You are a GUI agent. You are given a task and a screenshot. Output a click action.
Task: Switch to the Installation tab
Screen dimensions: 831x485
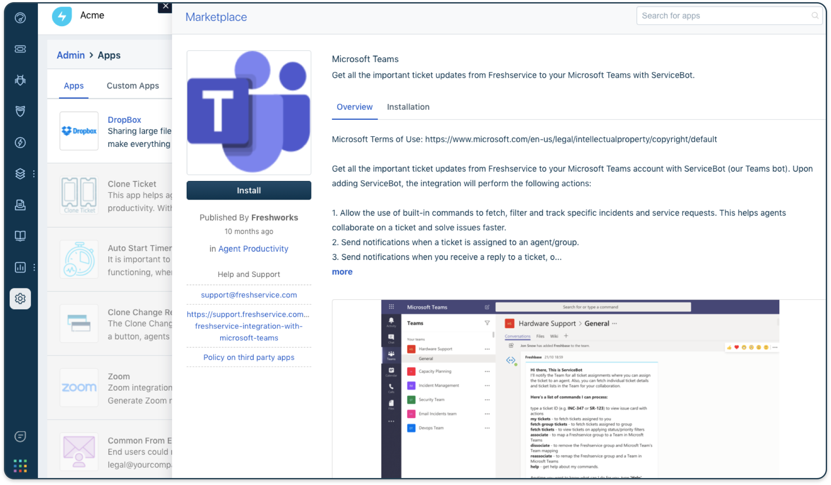[408, 107]
